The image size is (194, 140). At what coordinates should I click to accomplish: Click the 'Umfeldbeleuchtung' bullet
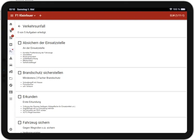pos(30,58)
